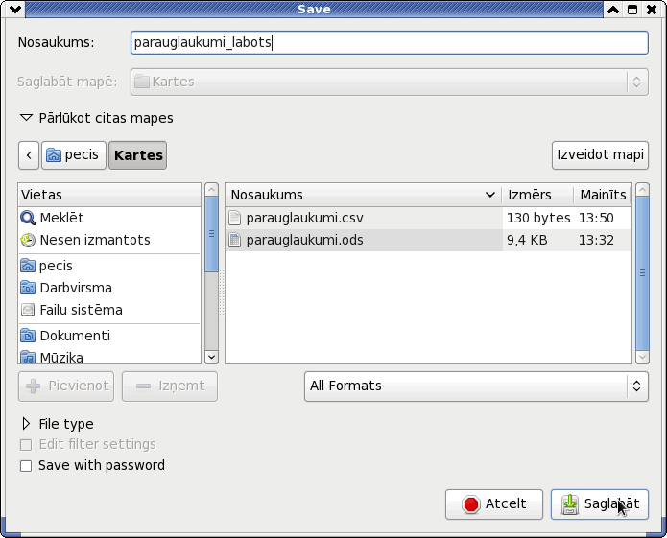Collapse the Pārlūkot citas mapes expander

pyautogui.click(x=26, y=118)
